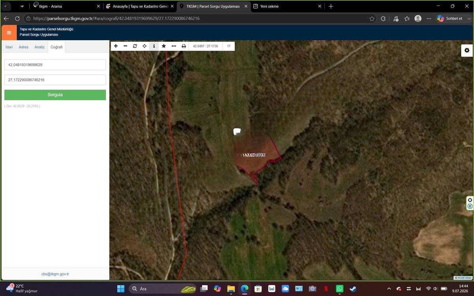Open the Windows Start menu

coord(121,289)
